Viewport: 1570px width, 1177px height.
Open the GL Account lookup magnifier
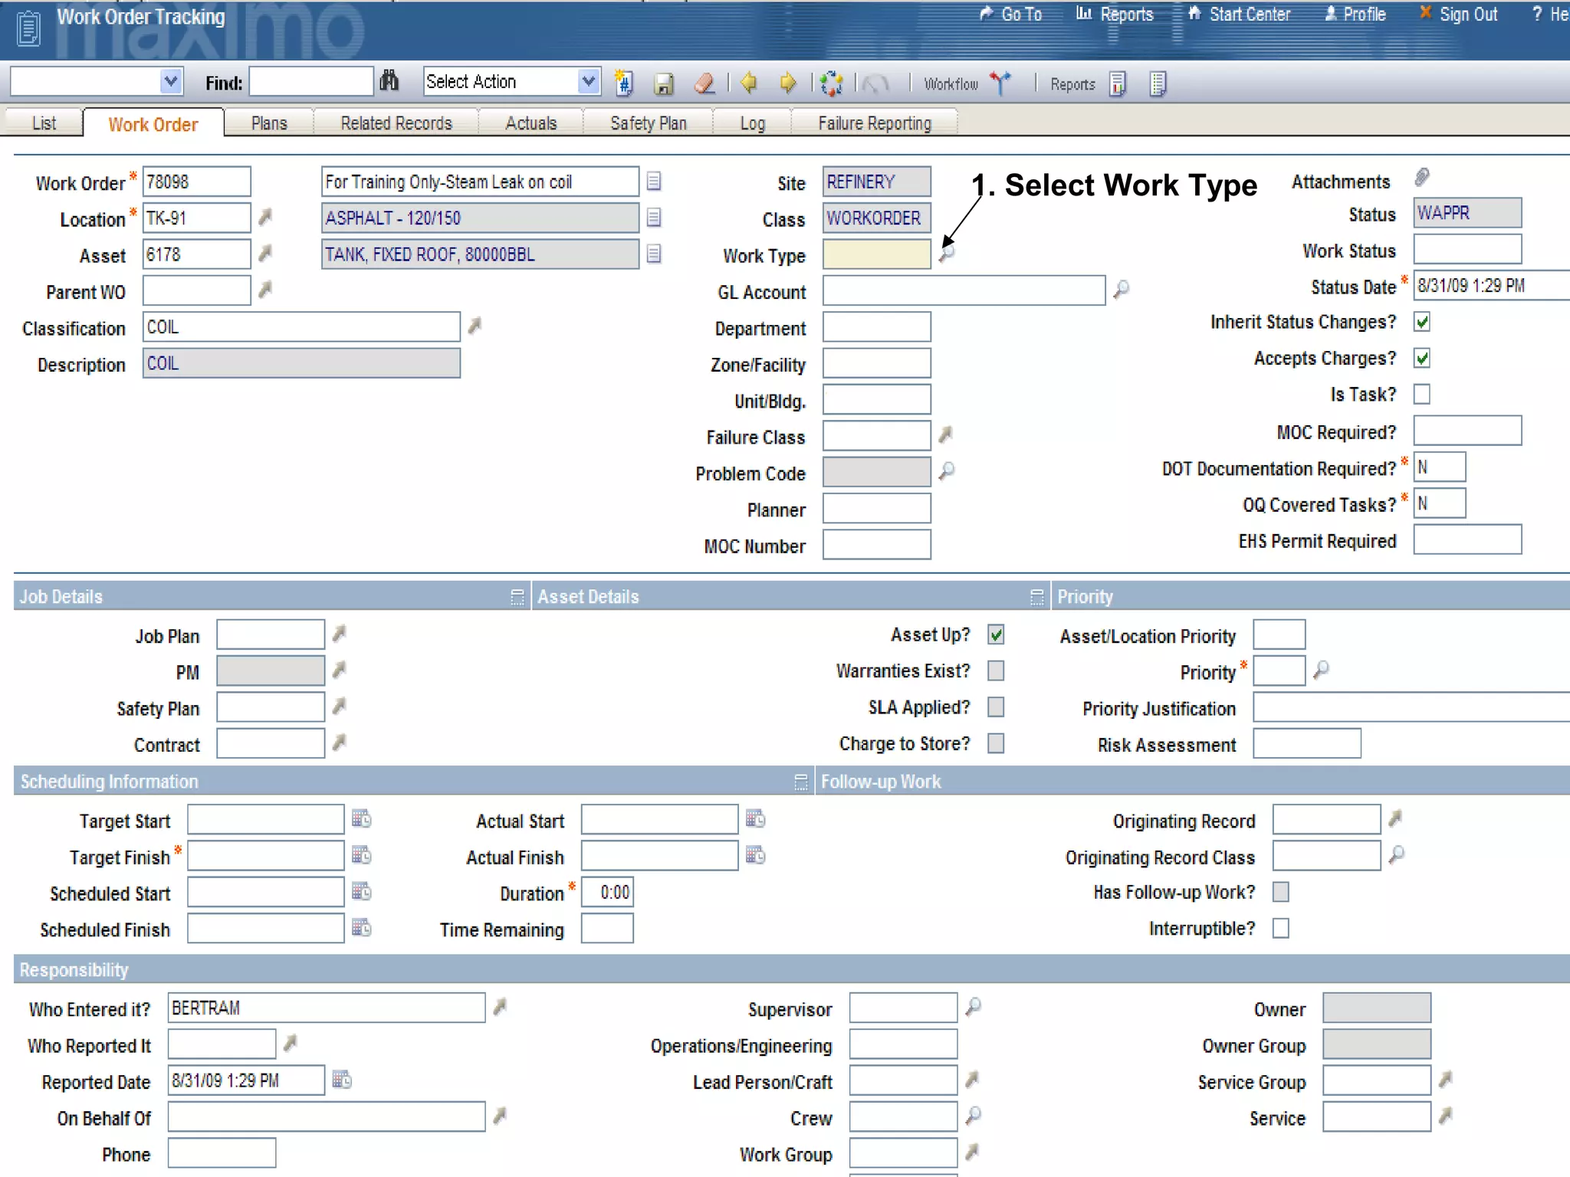tap(1122, 289)
